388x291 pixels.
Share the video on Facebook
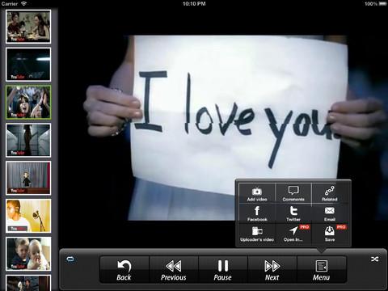click(257, 213)
